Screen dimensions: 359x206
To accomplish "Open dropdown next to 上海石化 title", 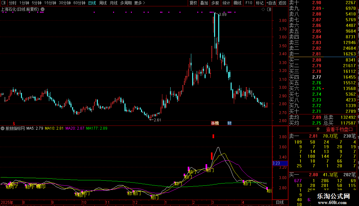I will [43, 10].
